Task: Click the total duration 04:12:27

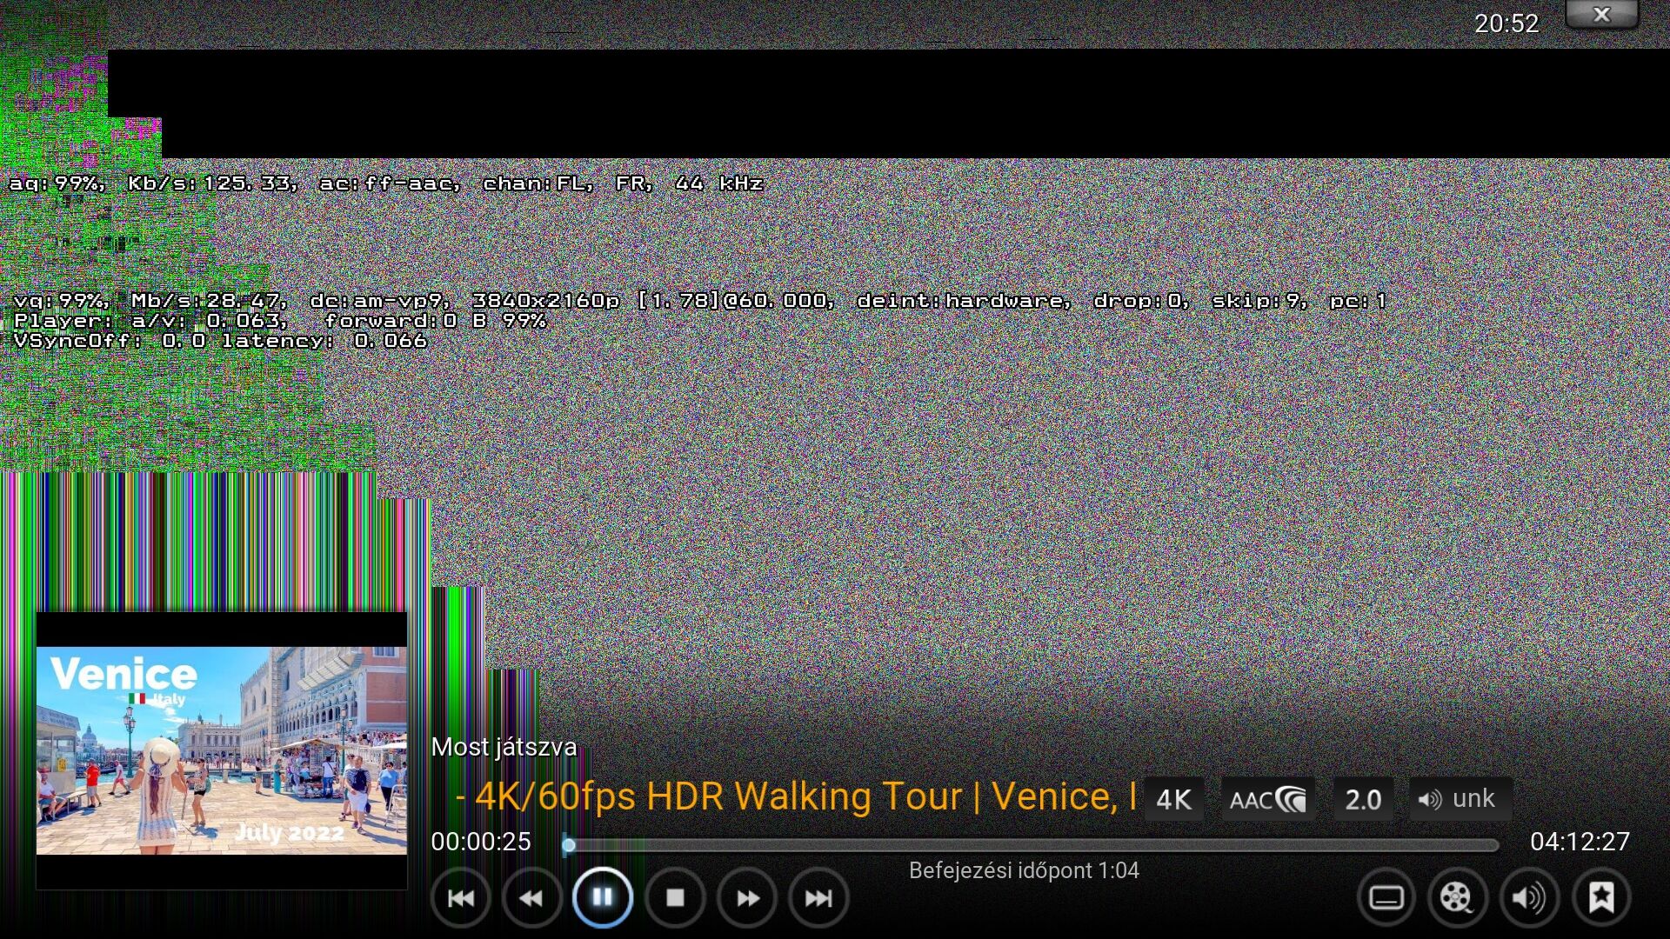Action: 1580,842
